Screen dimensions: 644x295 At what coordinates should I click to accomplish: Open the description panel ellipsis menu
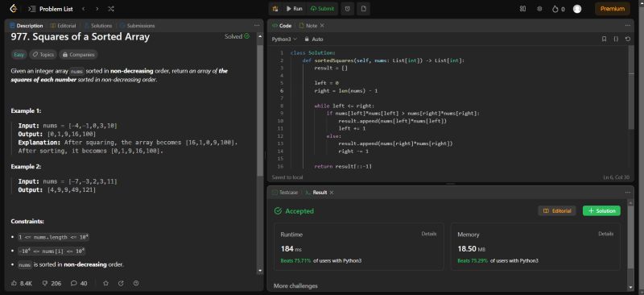pyautogui.click(x=257, y=26)
